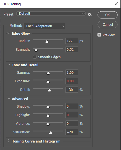Collapse the Advanced section
The image size is (121, 150).
(9, 99)
